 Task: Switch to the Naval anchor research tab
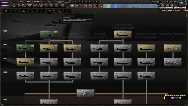[41, 11]
